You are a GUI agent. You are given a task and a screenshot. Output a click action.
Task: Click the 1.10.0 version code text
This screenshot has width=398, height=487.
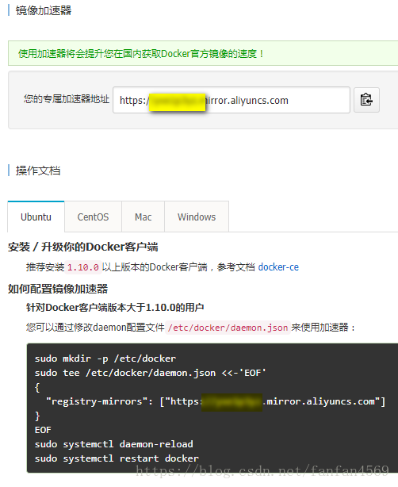pos(83,267)
